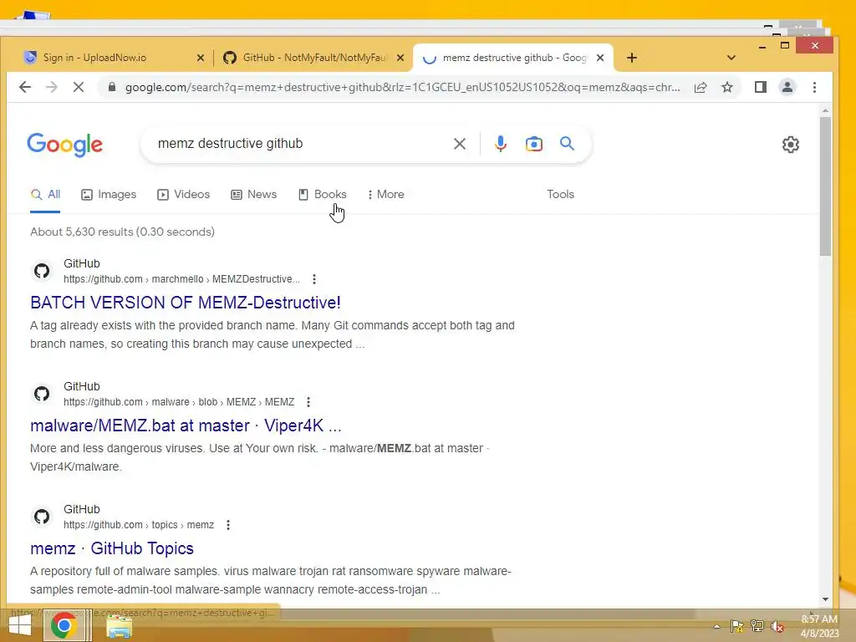Switch to News results
Image resolution: width=856 pixels, height=642 pixels.
pos(254,194)
